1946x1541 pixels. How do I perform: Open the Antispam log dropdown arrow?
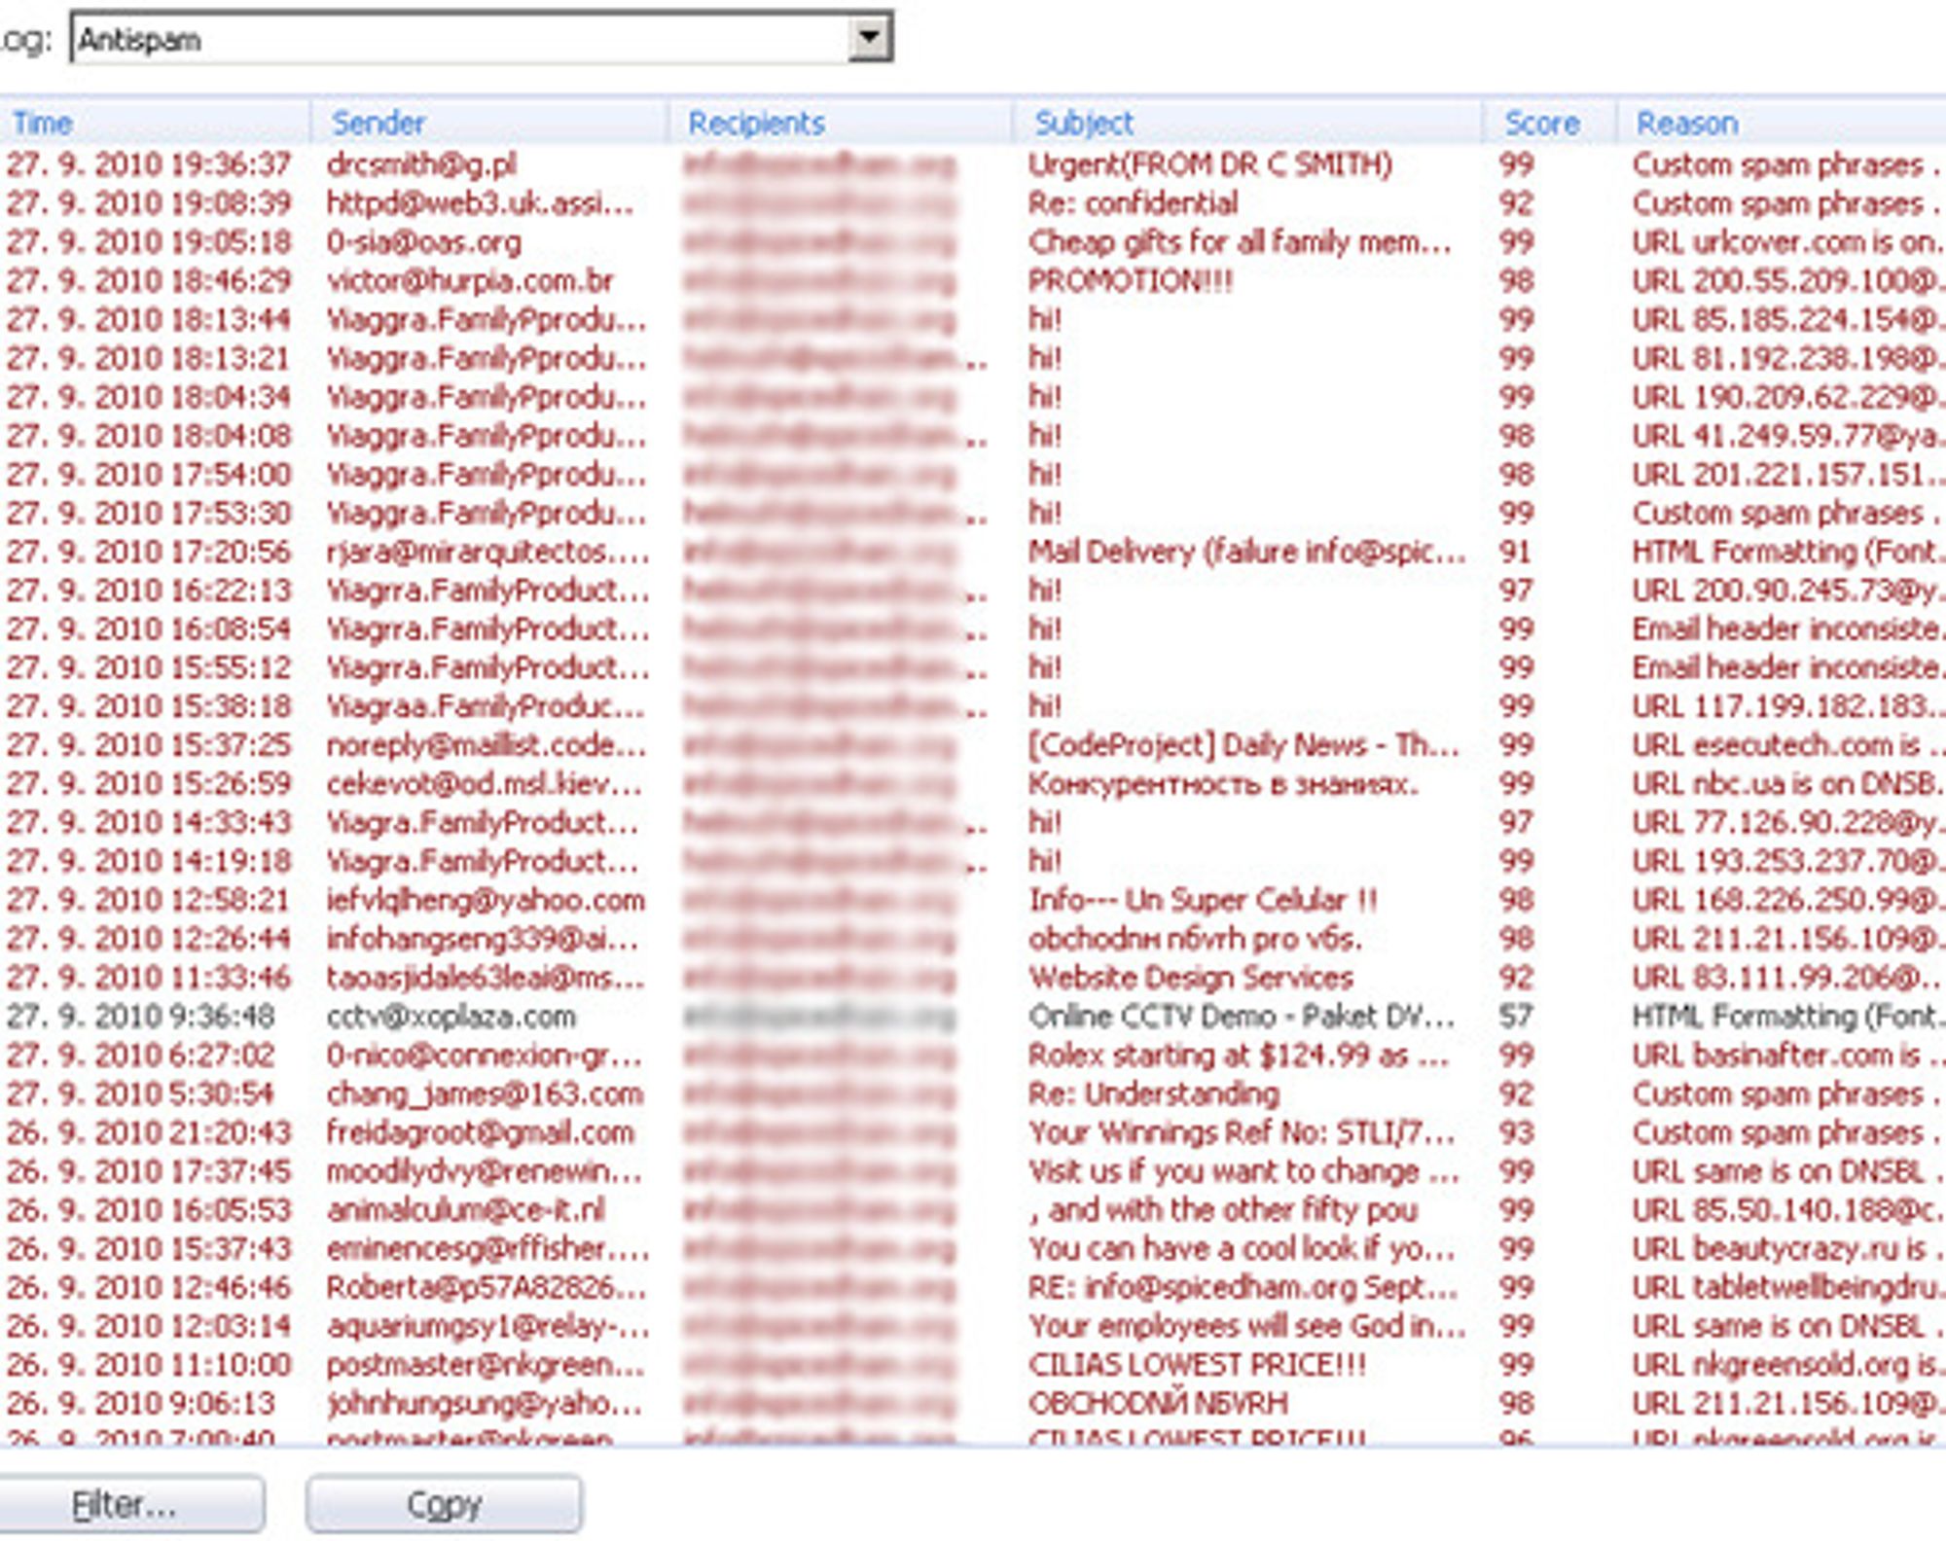click(x=870, y=38)
